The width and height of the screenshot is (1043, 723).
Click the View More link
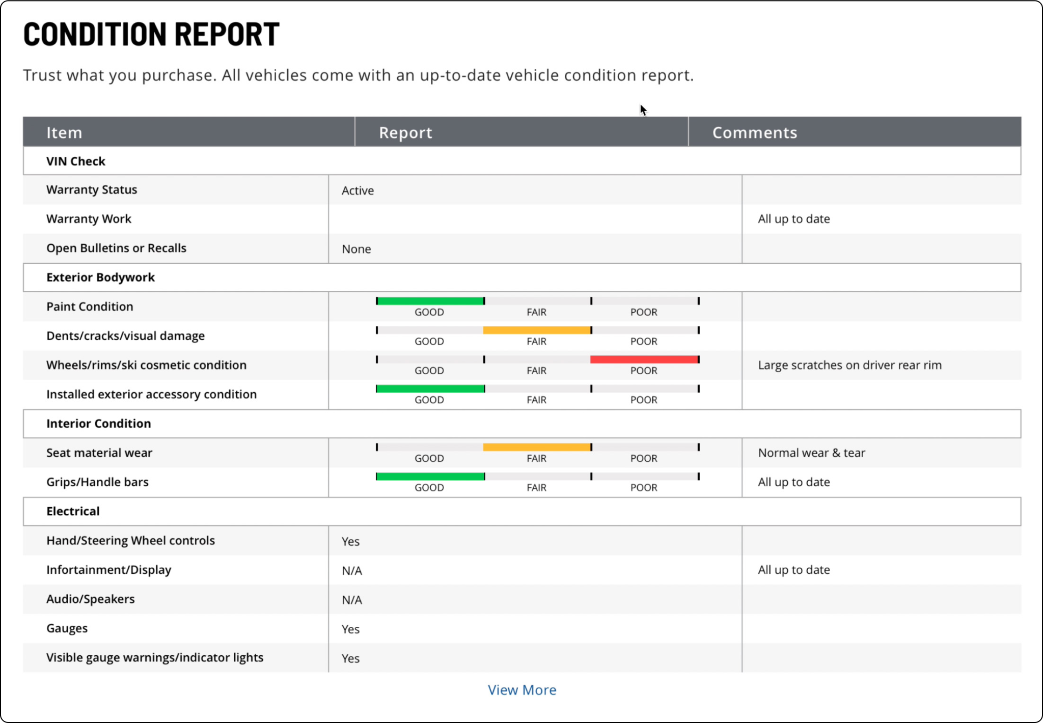[521, 690]
